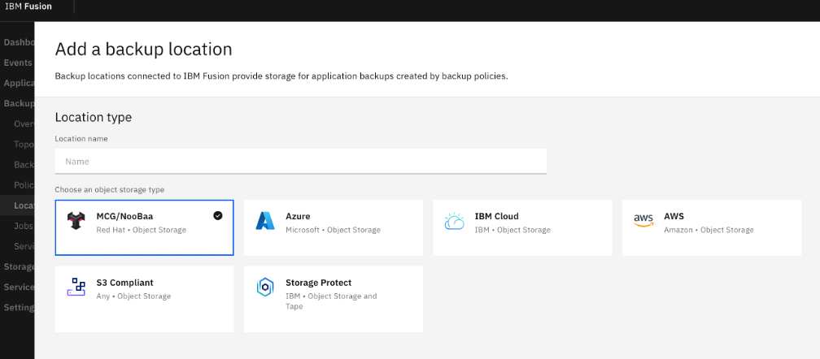The image size is (820, 359).
Task: Choose Storage Protect object storage and tape
Action: 333,298
